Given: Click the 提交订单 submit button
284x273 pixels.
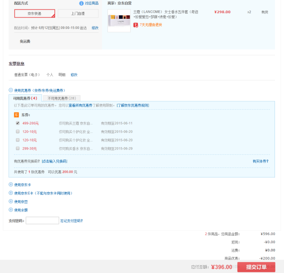Looking at the screenshot, I should 256,267.
